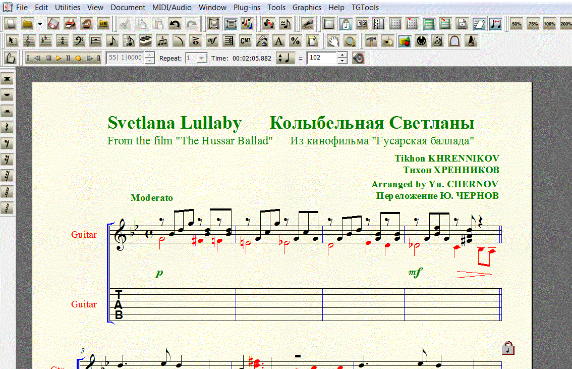The image size is (572, 369).
Task: Select the Tuplet tool
Action: click(162, 41)
